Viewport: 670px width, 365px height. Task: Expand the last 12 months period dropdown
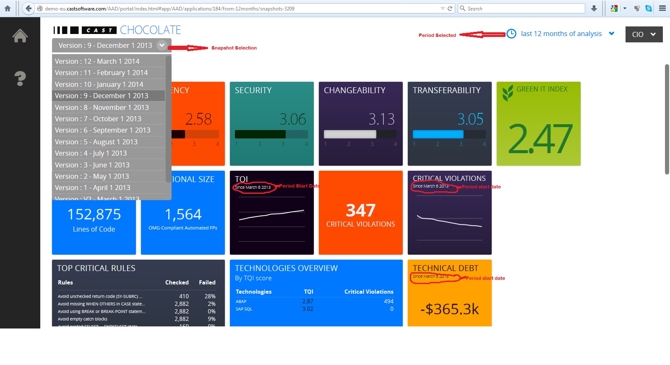tap(568, 34)
